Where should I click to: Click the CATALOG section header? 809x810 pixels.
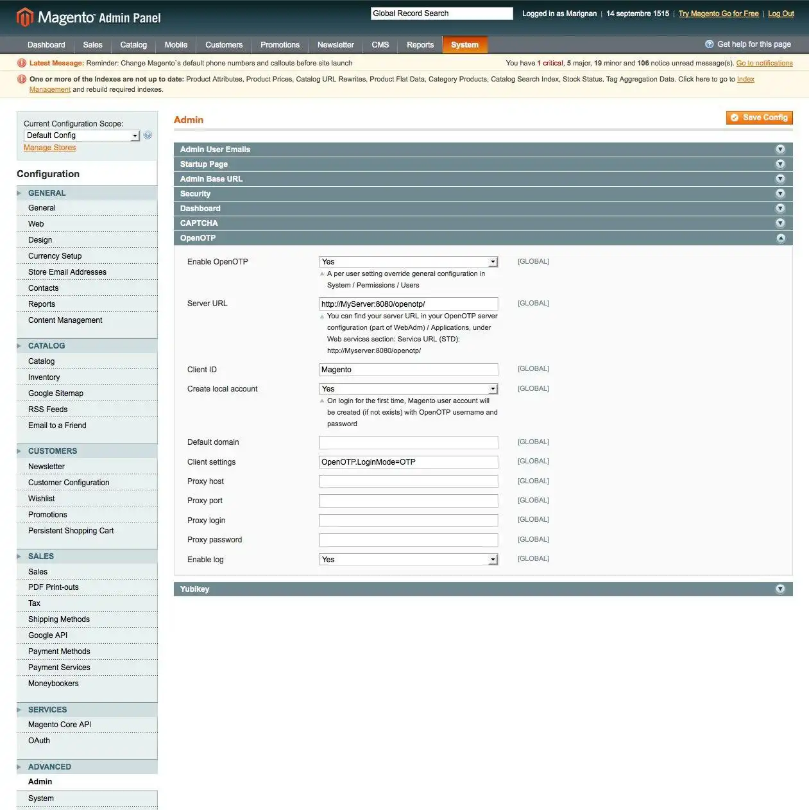[87, 346]
